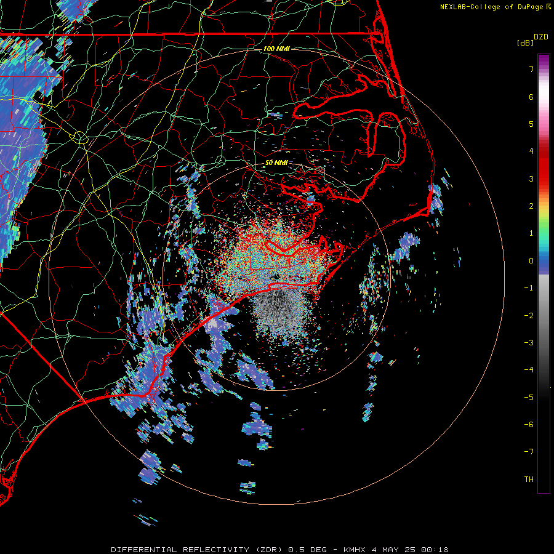Click the 00:18 timestamp in the caption
554x554 pixels.
pos(436,550)
